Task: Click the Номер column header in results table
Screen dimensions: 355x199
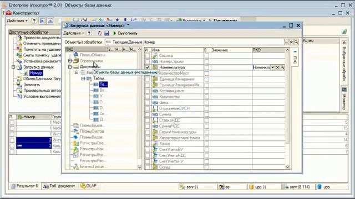Action: click(x=34, y=117)
